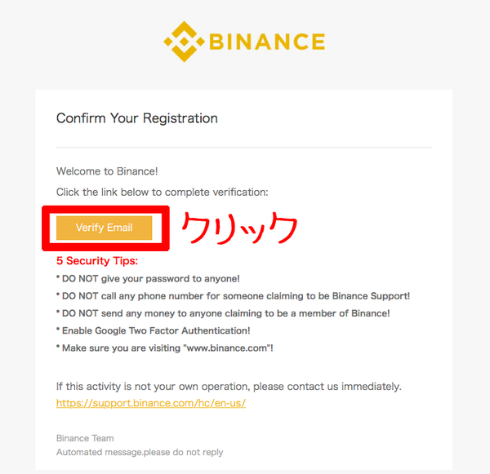This screenshot has height=474, width=490.
Task: Click the BINANCE wordmark text
Action: pos(267,42)
